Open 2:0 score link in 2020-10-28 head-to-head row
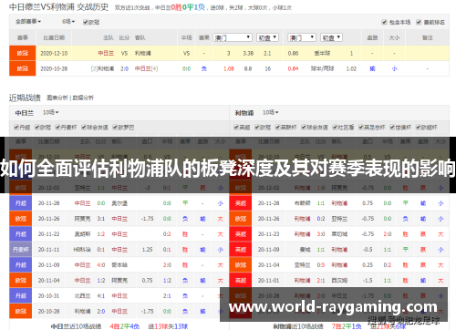 point(124,68)
